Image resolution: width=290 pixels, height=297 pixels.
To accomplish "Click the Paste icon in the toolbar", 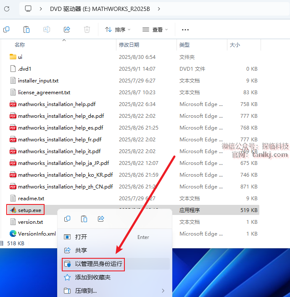I will click(x=26, y=29).
